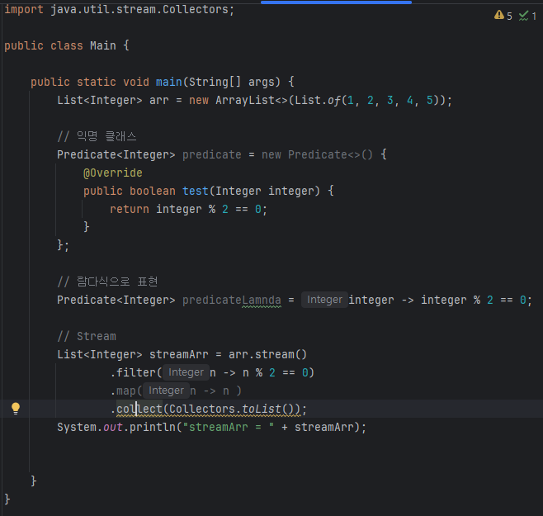Click the green checkmark typo indicator
Viewport: 543px width, 516px height.
click(527, 16)
